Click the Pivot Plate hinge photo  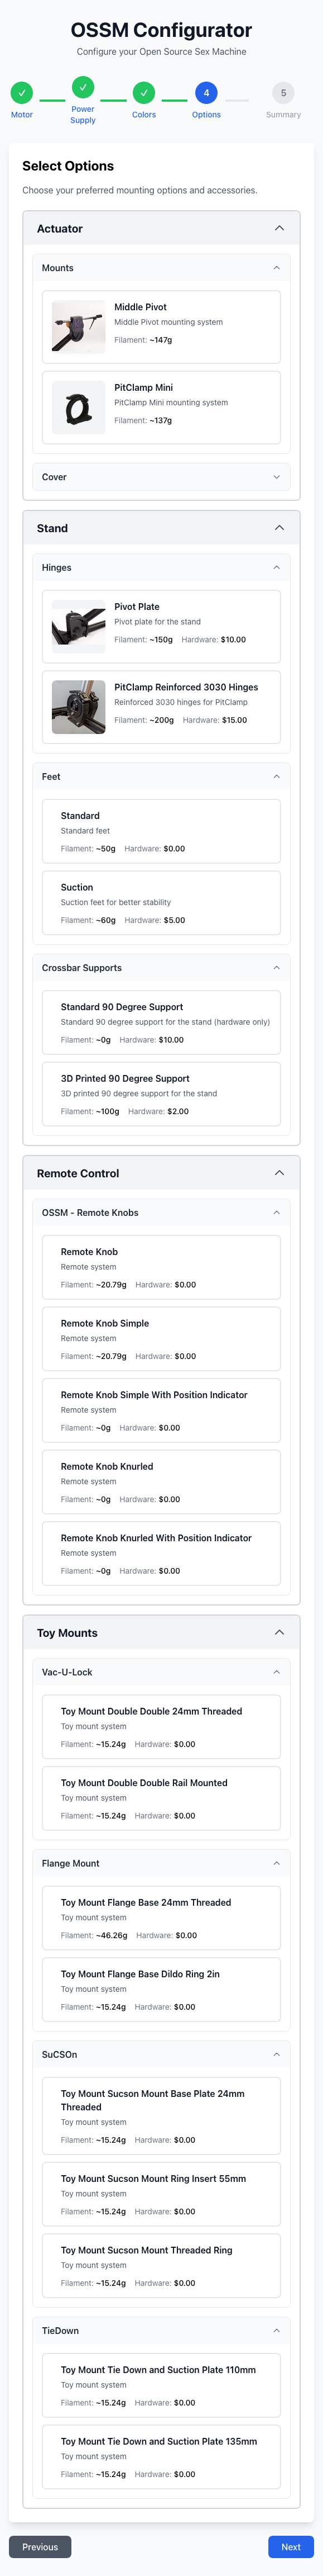(x=78, y=626)
